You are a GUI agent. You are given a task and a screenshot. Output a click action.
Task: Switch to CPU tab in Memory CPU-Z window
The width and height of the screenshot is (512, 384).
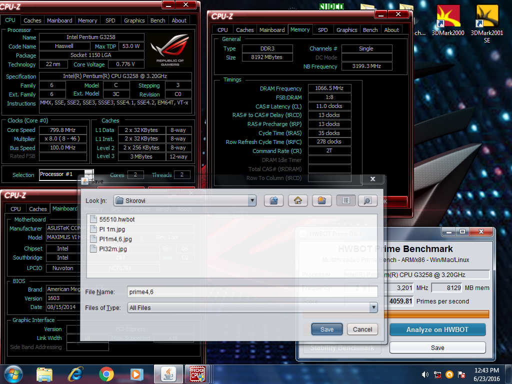click(x=222, y=29)
